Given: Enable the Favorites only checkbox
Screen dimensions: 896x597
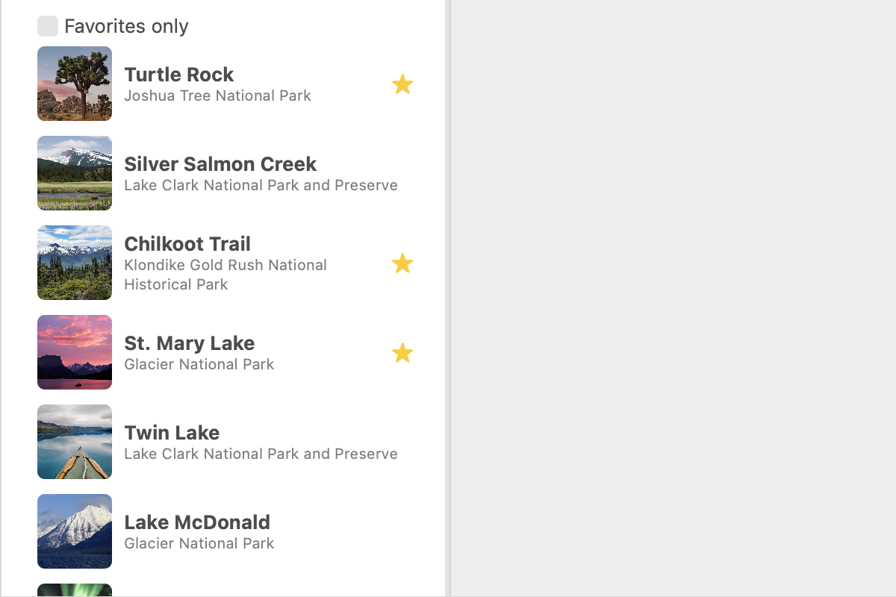Looking at the screenshot, I should [x=48, y=26].
